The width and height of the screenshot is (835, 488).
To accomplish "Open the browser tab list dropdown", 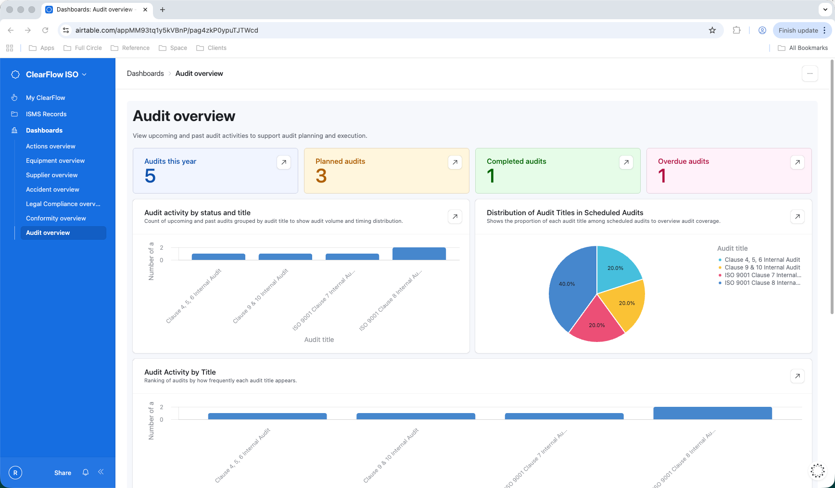I will (x=825, y=10).
